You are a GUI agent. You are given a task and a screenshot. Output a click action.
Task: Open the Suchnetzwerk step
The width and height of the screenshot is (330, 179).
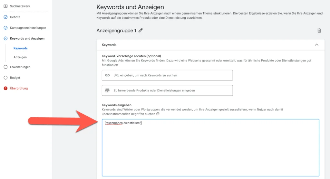pyautogui.click(x=20, y=6)
